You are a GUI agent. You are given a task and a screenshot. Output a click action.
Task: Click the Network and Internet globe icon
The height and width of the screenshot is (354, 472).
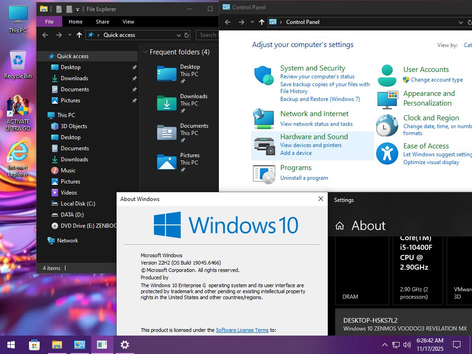pyautogui.click(x=264, y=118)
